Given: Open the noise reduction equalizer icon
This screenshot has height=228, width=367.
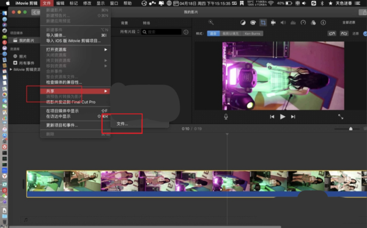Looking at the screenshot, I should click(293, 23).
